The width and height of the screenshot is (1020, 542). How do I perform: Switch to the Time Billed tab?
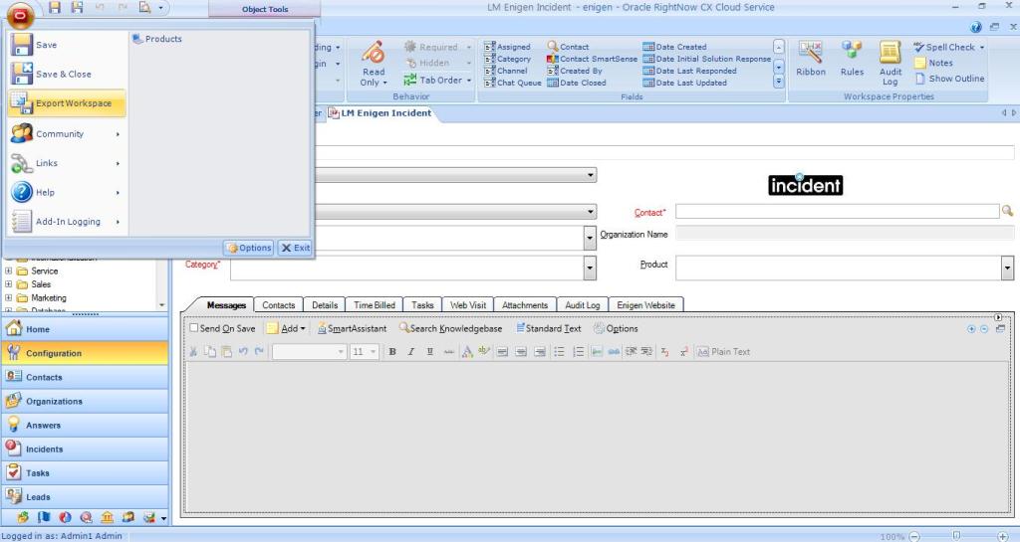click(x=375, y=305)
